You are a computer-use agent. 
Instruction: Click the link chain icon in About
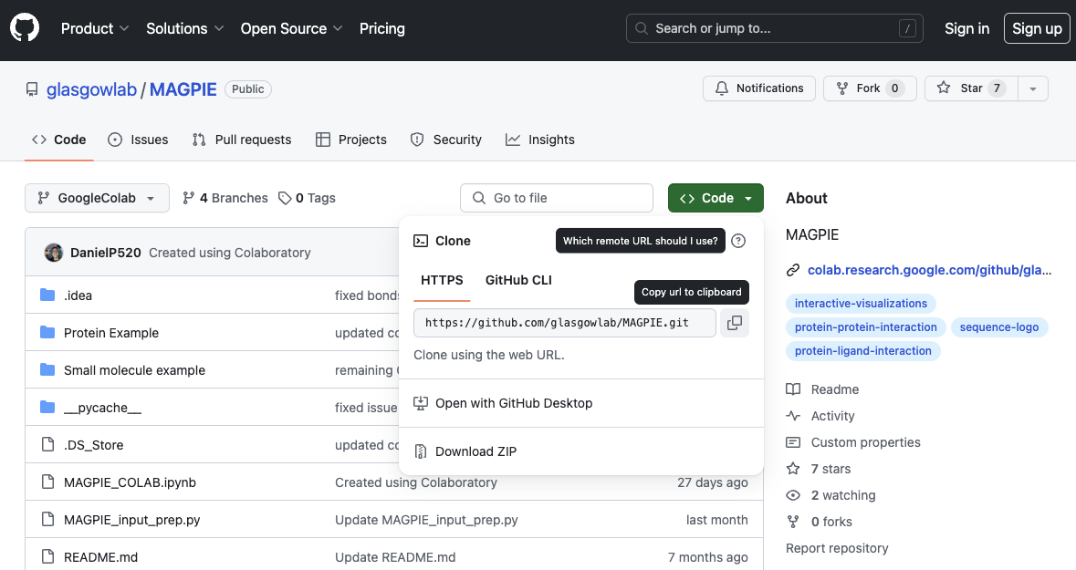click(x=793, y=270)
